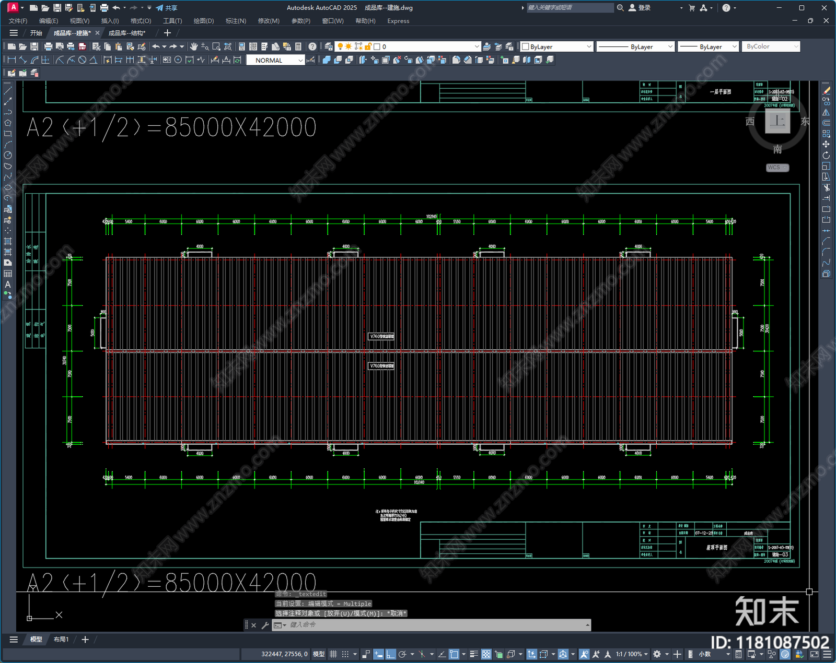Click the Plot print icon

click(x=48, y=46)
